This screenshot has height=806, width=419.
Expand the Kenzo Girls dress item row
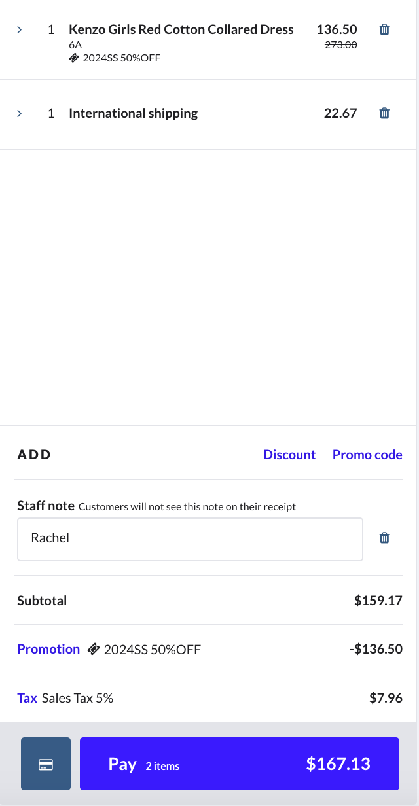click(20, 29)
